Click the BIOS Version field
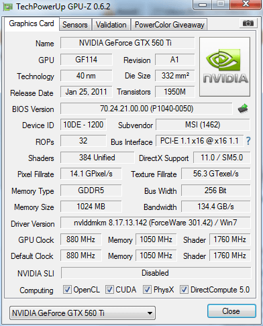 pyautogui.click(x=146, y=109)
